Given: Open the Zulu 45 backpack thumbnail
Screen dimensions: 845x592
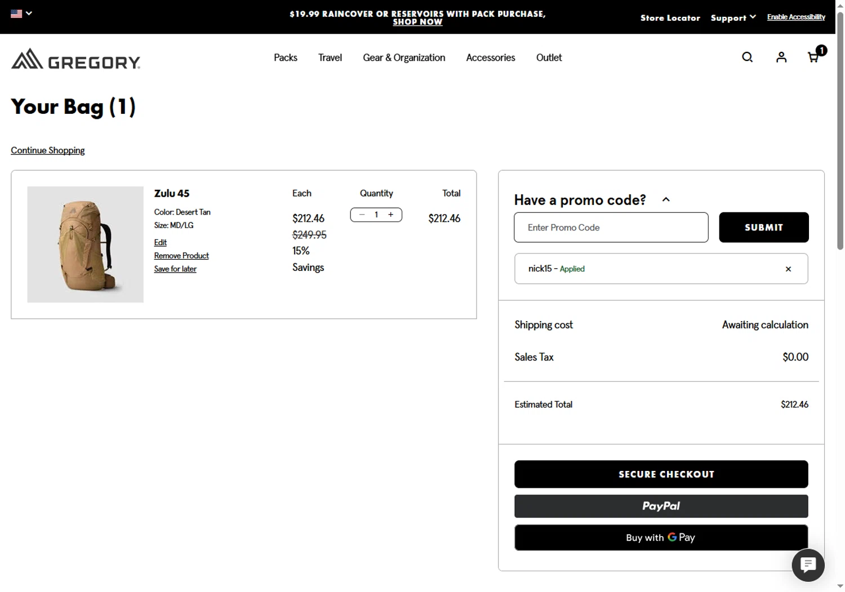Looking at the screenshot, I should pyautogui.click(x=86, y=244).
